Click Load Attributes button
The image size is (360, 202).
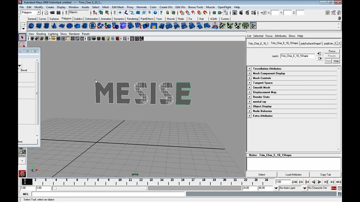(x=293, y=175)
